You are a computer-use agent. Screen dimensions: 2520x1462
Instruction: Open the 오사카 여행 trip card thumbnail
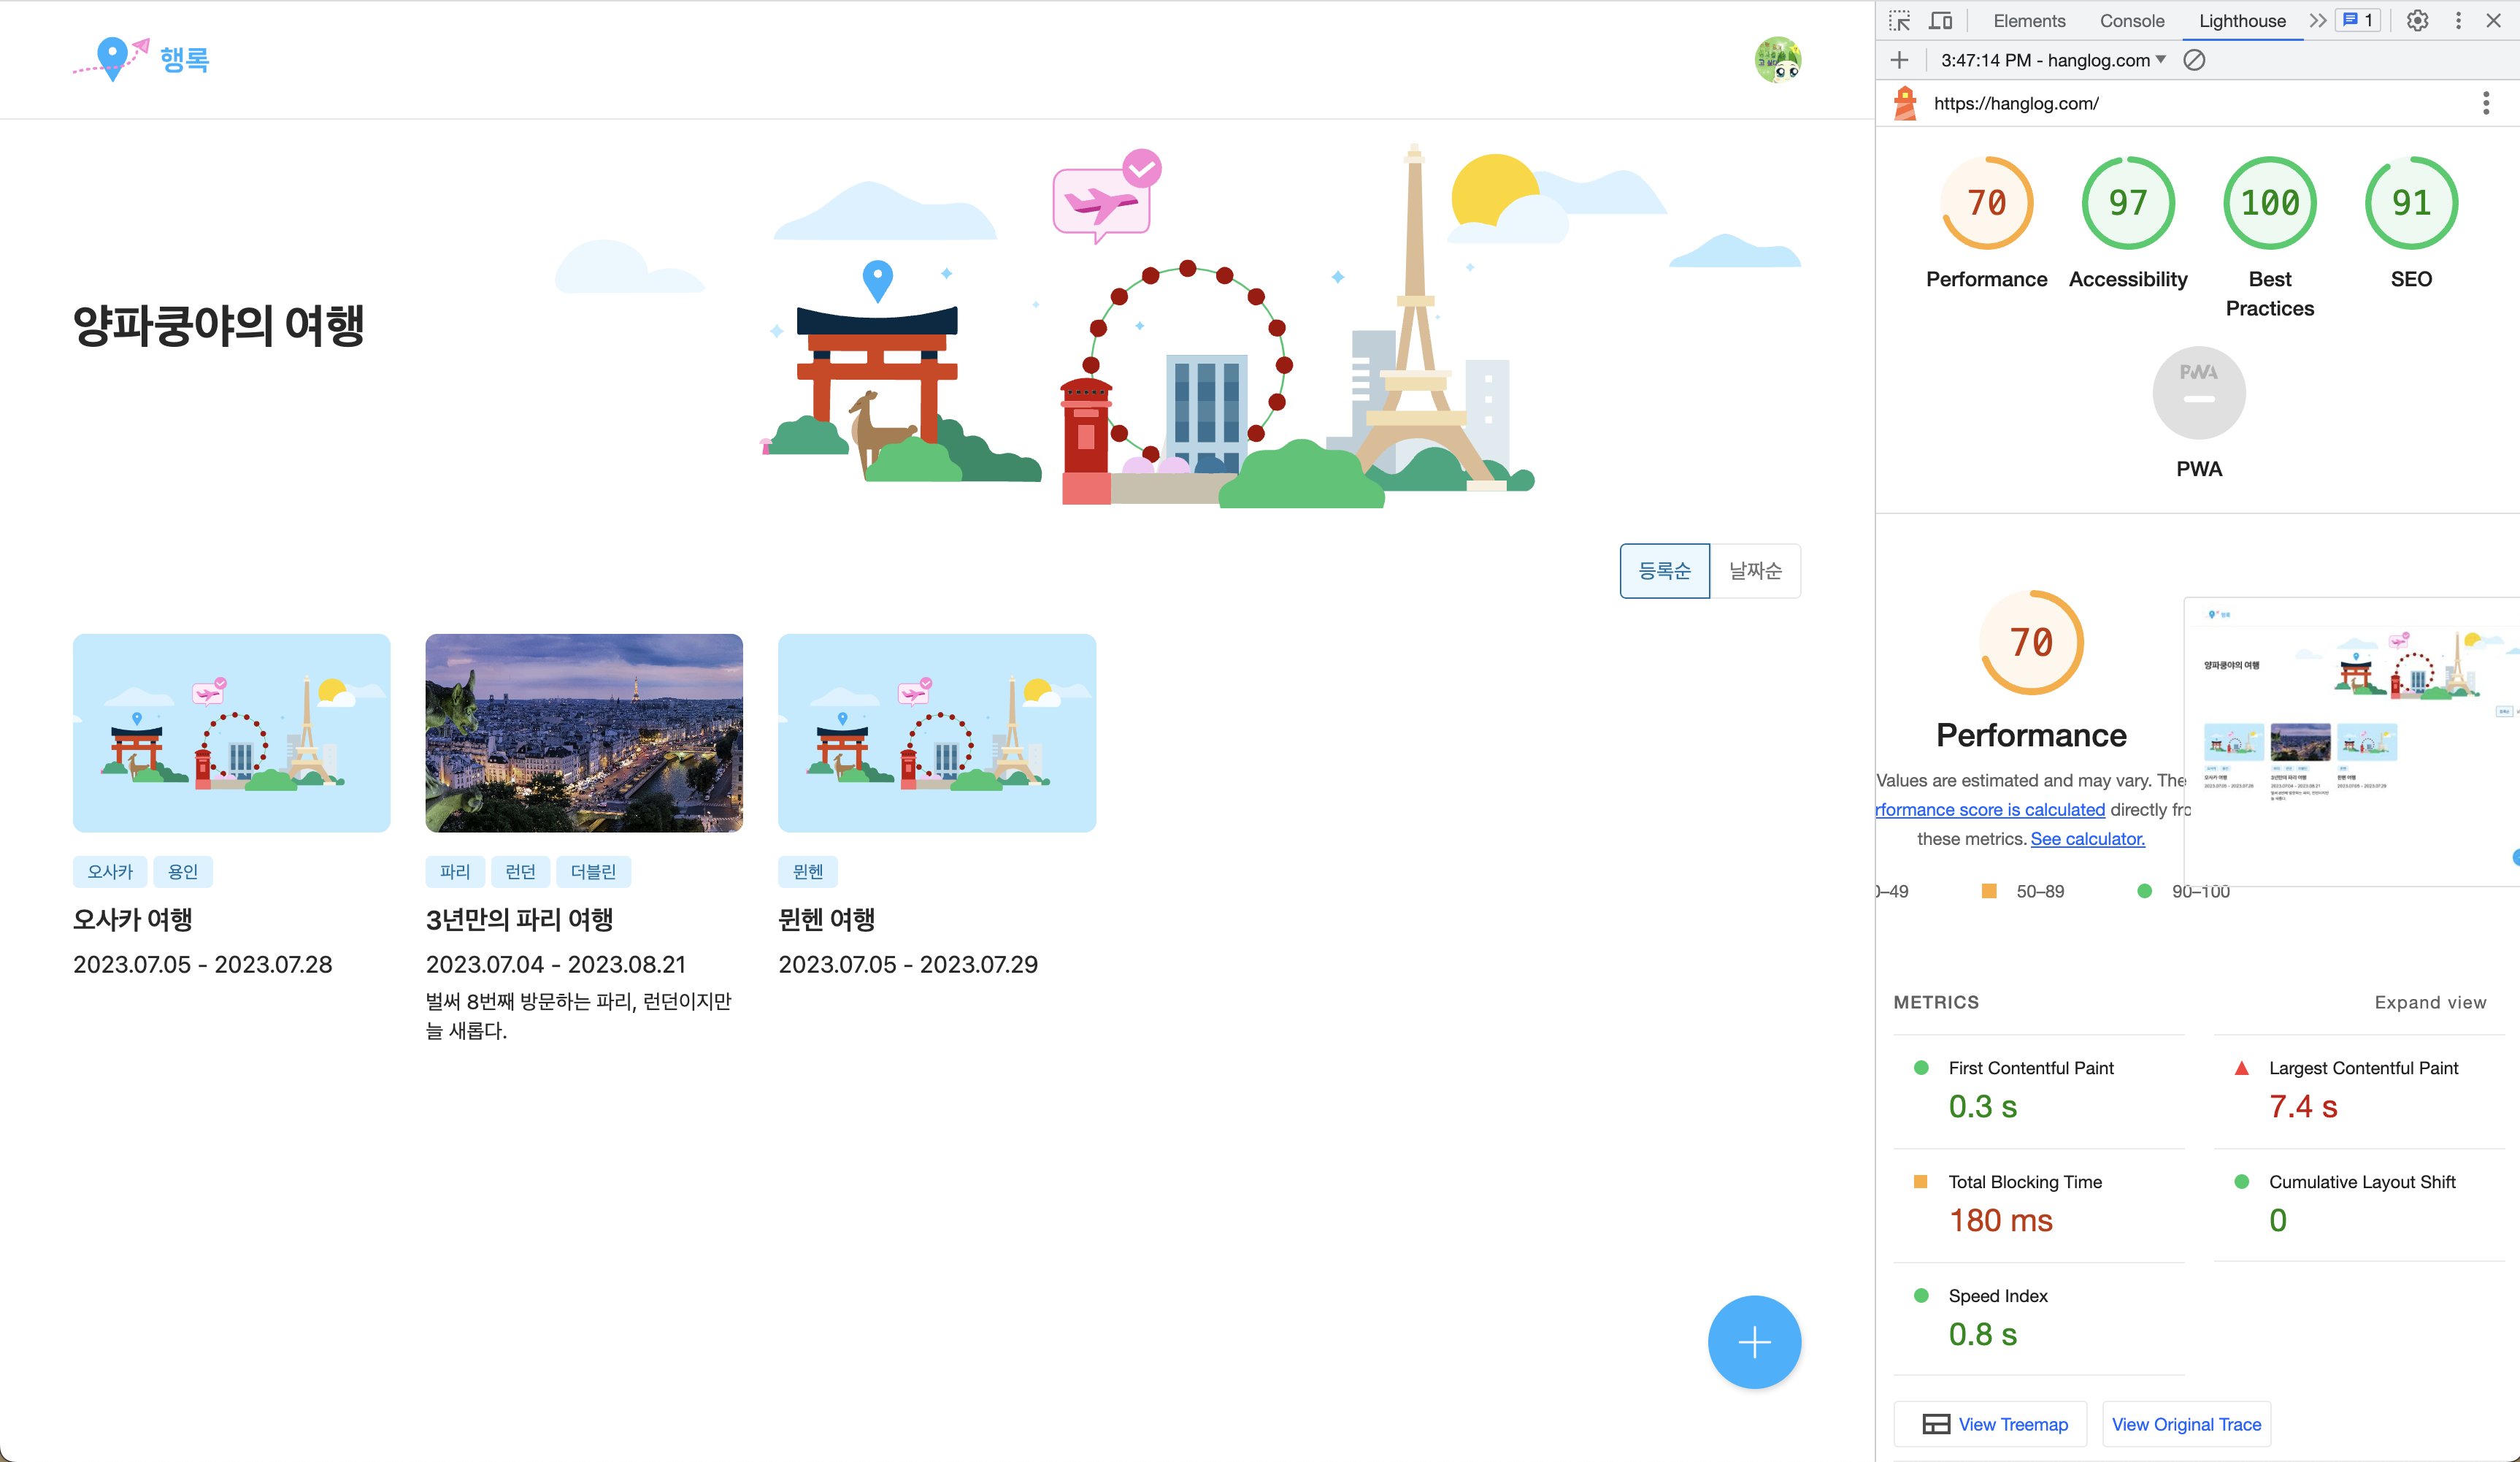pos(231,732)
